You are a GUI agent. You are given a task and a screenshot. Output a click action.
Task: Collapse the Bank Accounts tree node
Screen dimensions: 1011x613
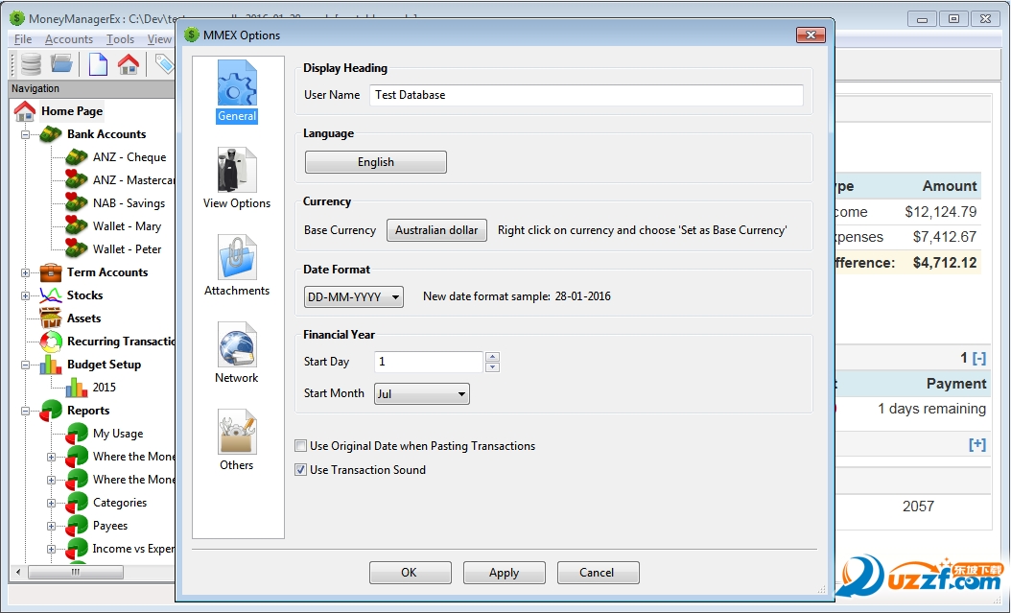(x=25, y=134)
